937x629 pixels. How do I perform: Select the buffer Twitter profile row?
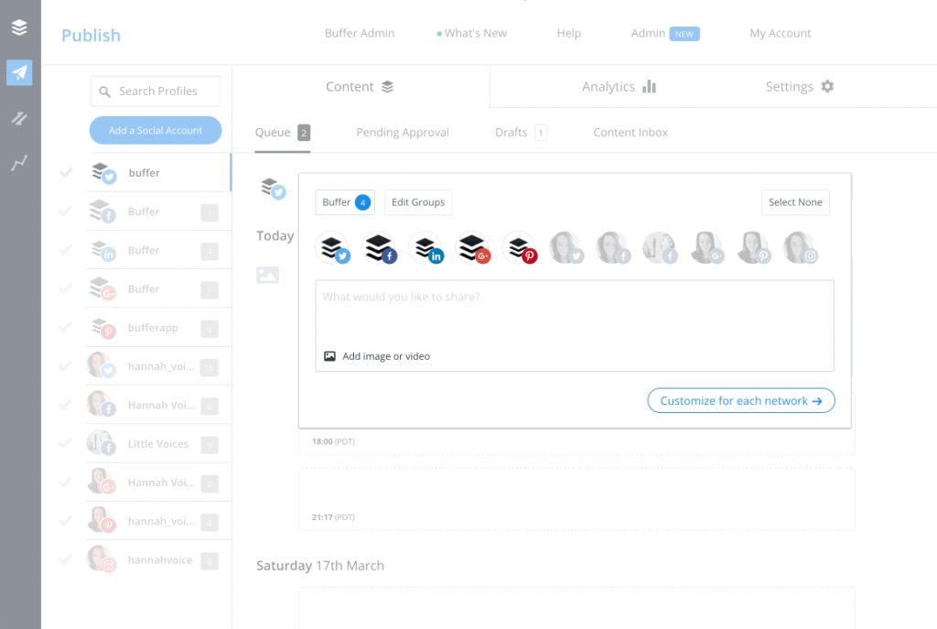(x=158, y=173)
